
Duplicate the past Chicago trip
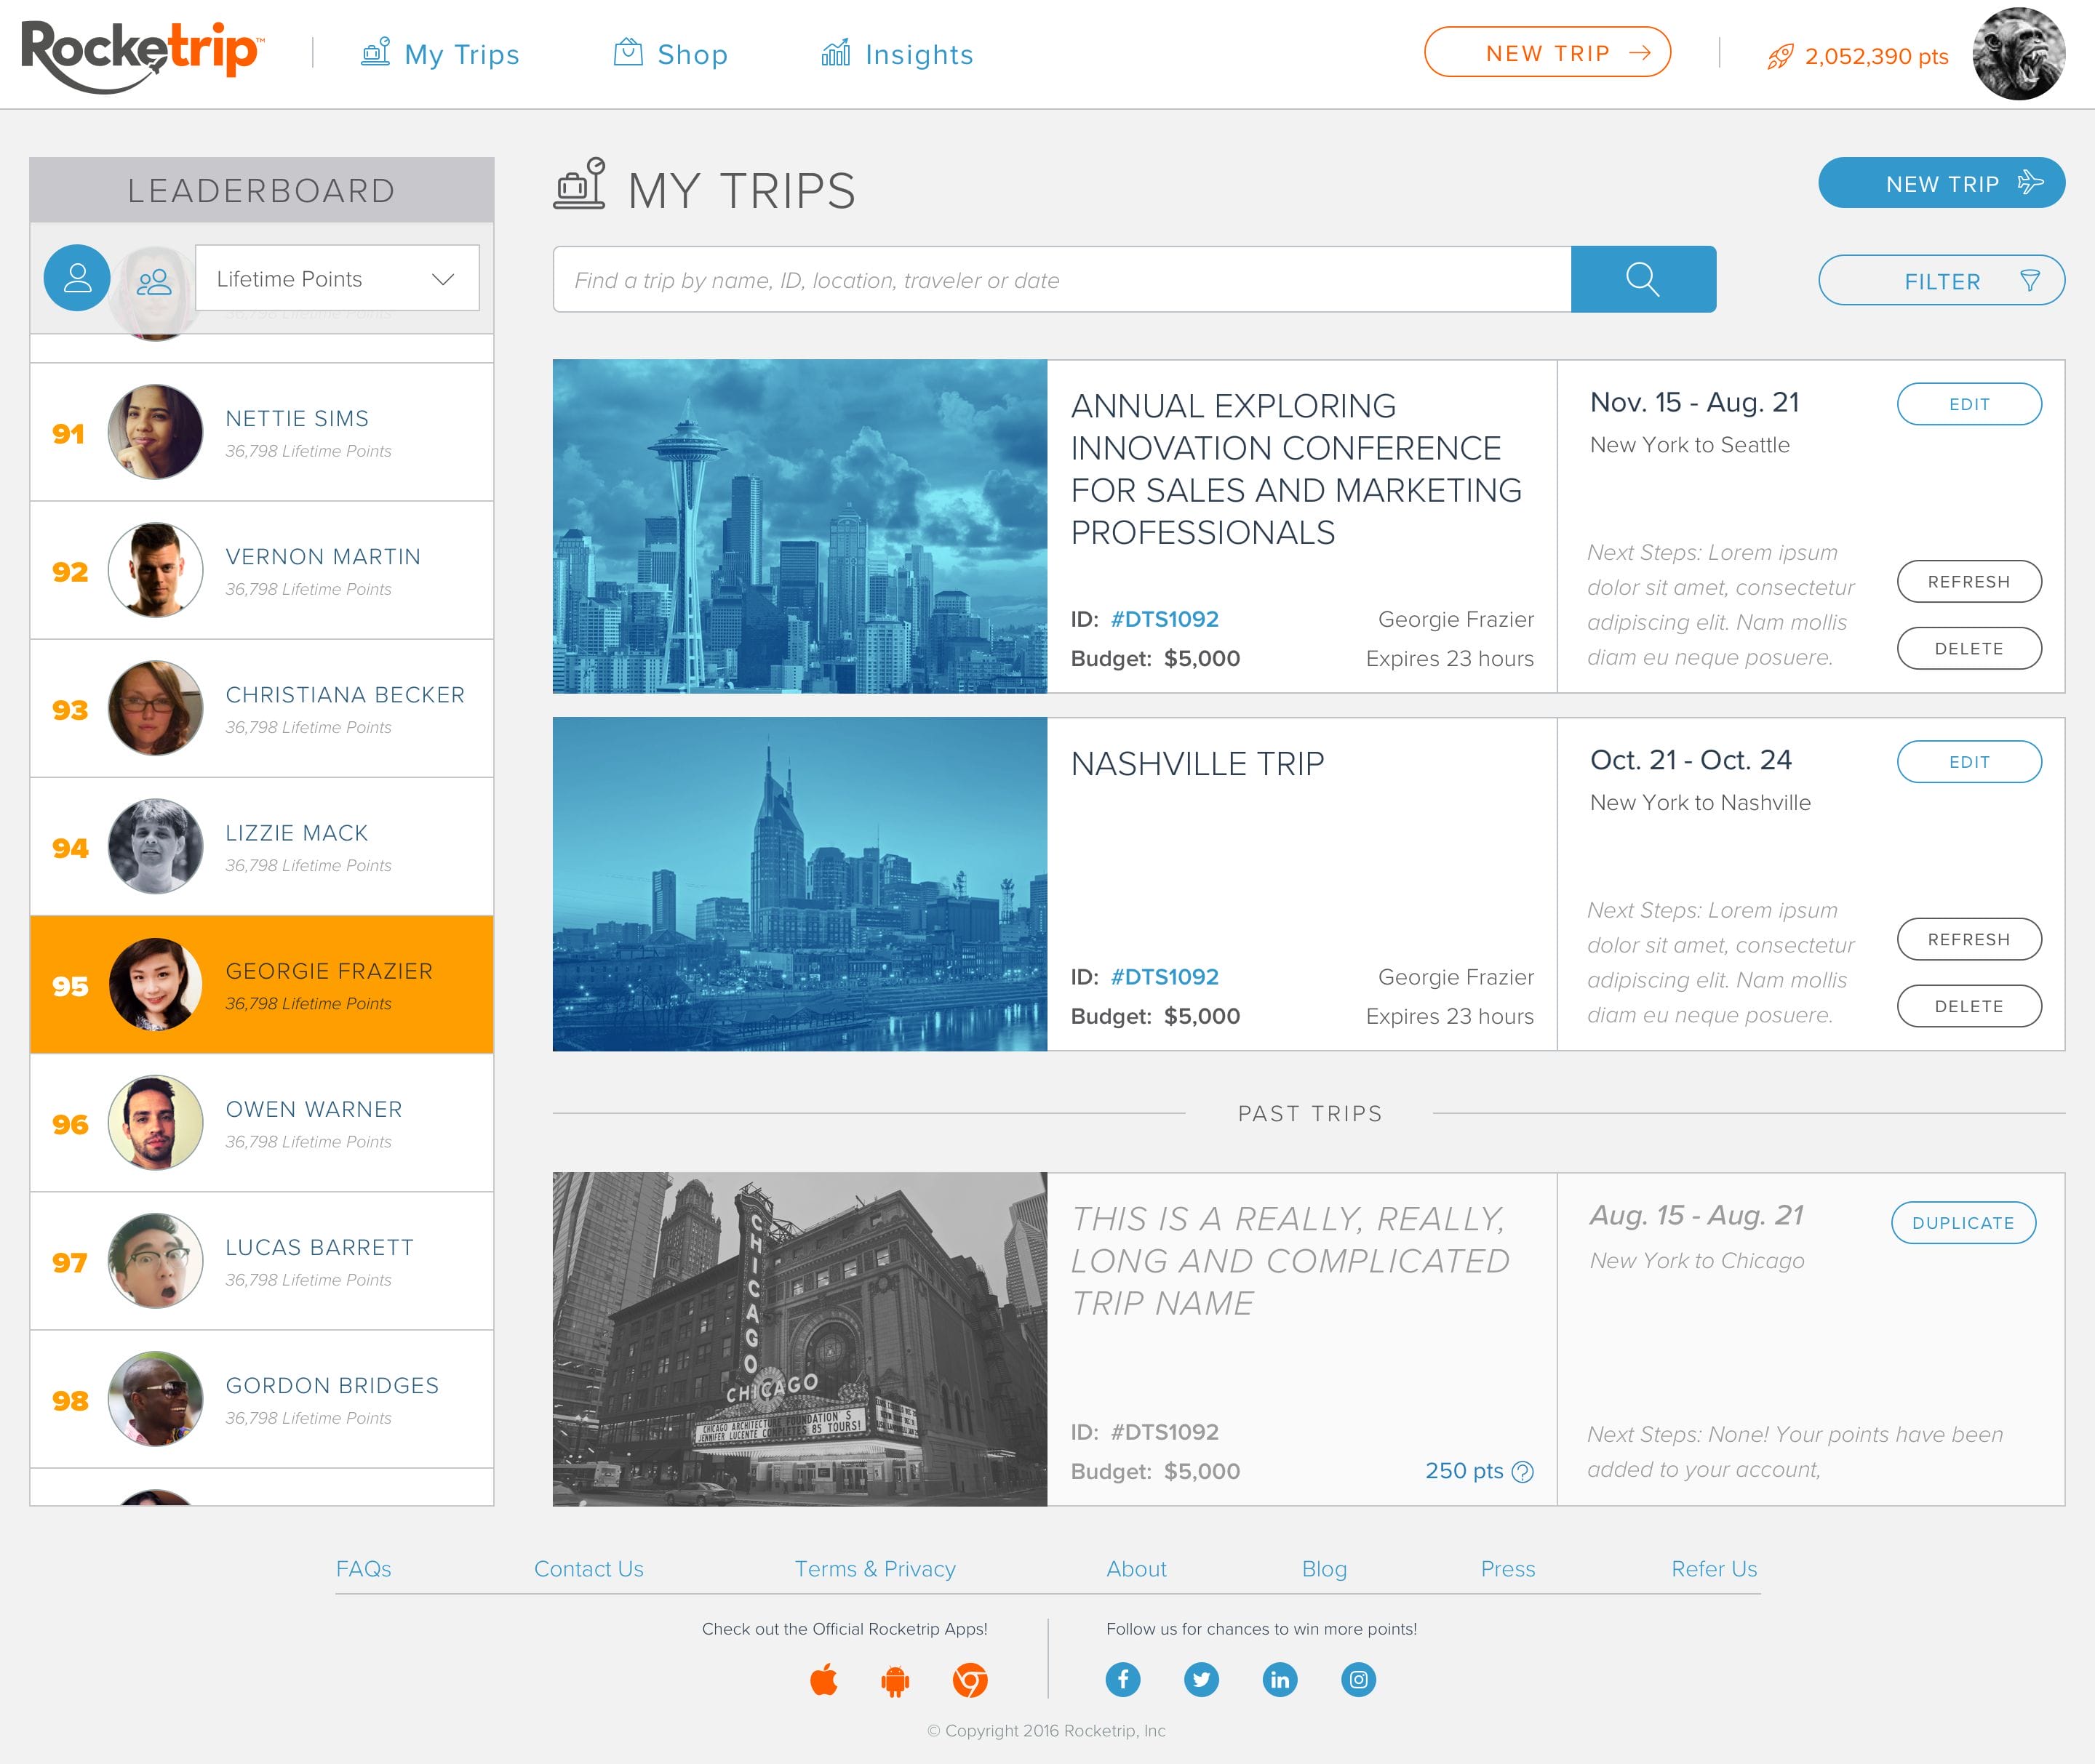coord(1963,1222)
